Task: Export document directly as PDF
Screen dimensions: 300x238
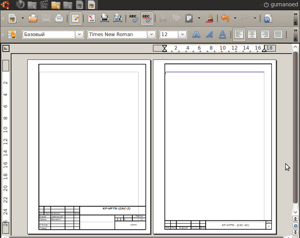Action: 92,18
